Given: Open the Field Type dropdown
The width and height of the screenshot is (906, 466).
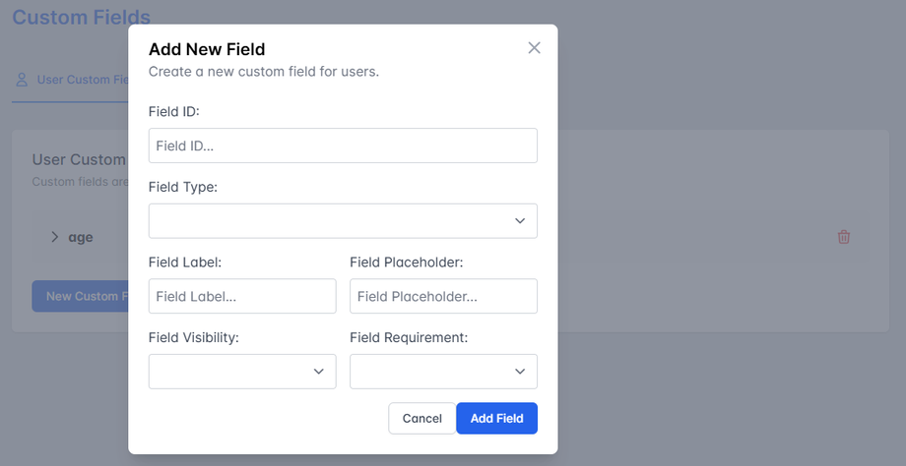Looking at the screenshot, I should (x=343, y=221).
